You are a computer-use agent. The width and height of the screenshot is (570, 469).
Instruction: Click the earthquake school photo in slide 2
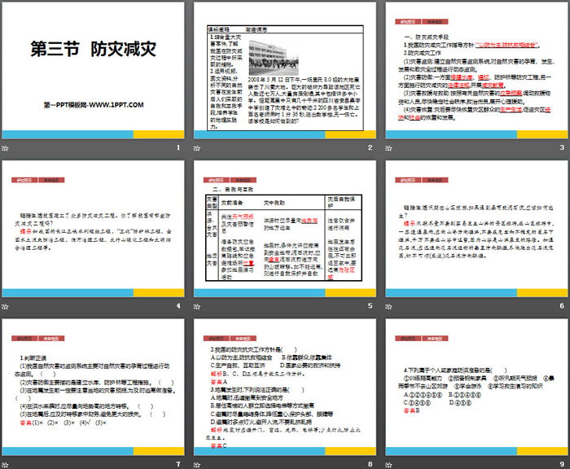pyautogui.click(x=274, y=58)
